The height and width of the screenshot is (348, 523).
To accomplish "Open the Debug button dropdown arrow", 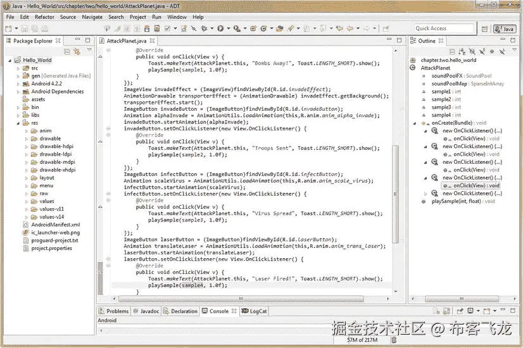I will (212, 28).
